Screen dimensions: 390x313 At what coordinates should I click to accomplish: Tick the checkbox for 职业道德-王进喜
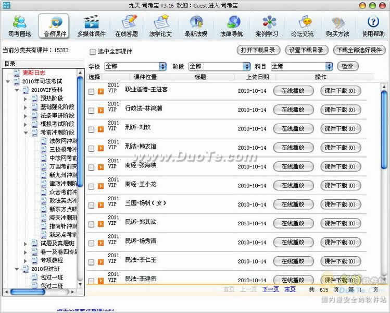pos(91,91)
